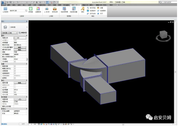The height and width of the screenshot is (128, 179).
Task: Click the ViewCube in the 3D viewport
Action: point(162,35)
